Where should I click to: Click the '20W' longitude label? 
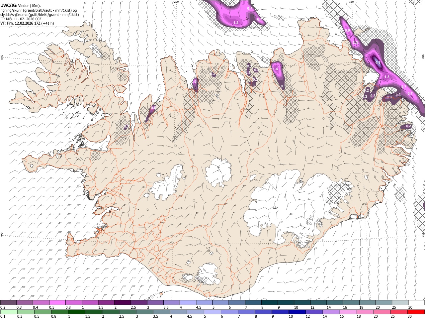coord(177,2)
